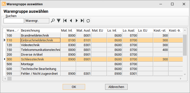Maximize the Warengruppe auswählen window
Viewport: 190px width, 93px height.
click(172, 4)
